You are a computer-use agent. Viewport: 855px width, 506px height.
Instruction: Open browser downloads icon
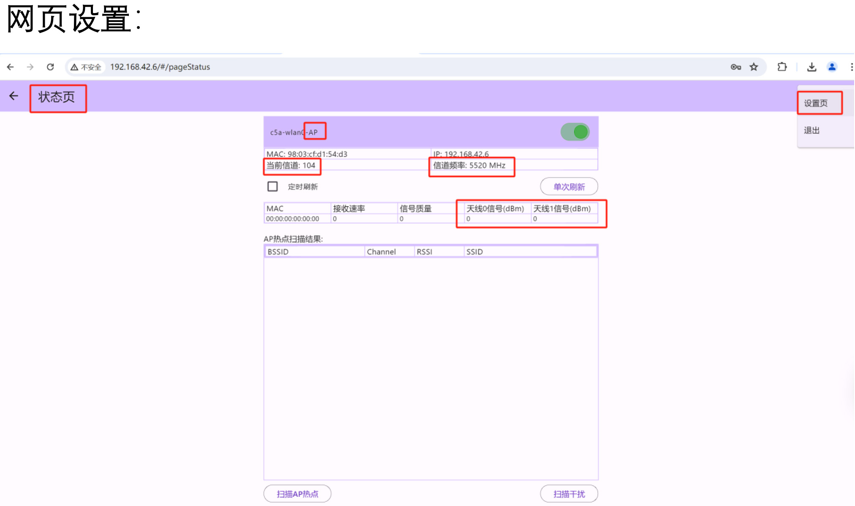point(811,67)
